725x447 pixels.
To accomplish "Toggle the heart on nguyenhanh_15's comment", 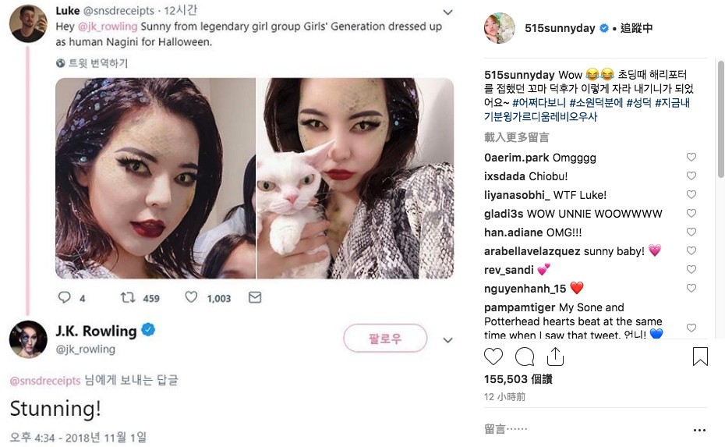I will (691, 289).
